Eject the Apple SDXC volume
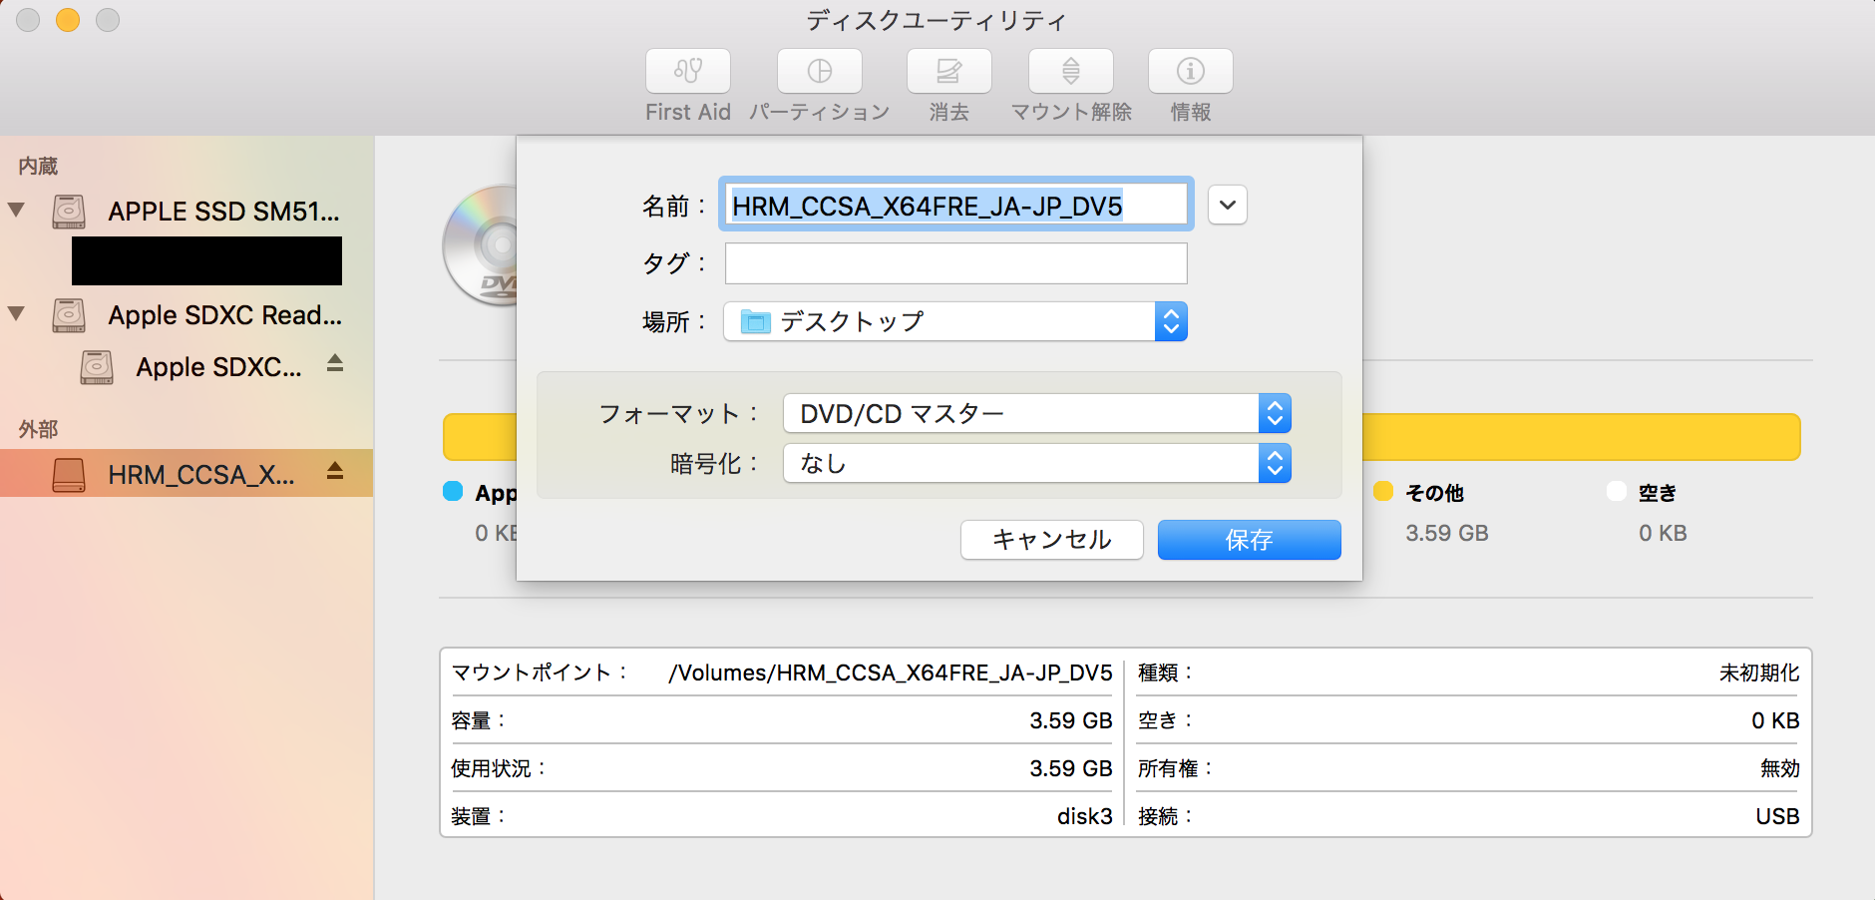Viewport: 1875px width, 900px height. click(335, 364)
